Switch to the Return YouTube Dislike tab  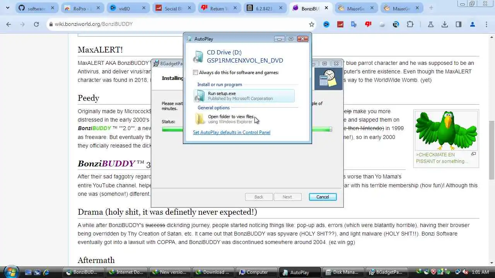tap(219, 8)
